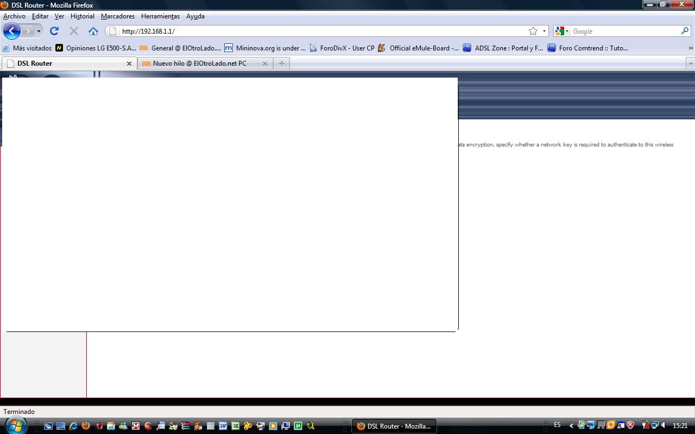Switch to the DSL Router tab
Image resolution: width=695 pixels, height=434 pixels.
tap(69, 63)
